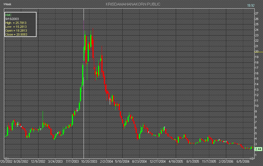Click the 1 price axis label
The width and height of the screenshot is (263, 166).
point(256,155)
